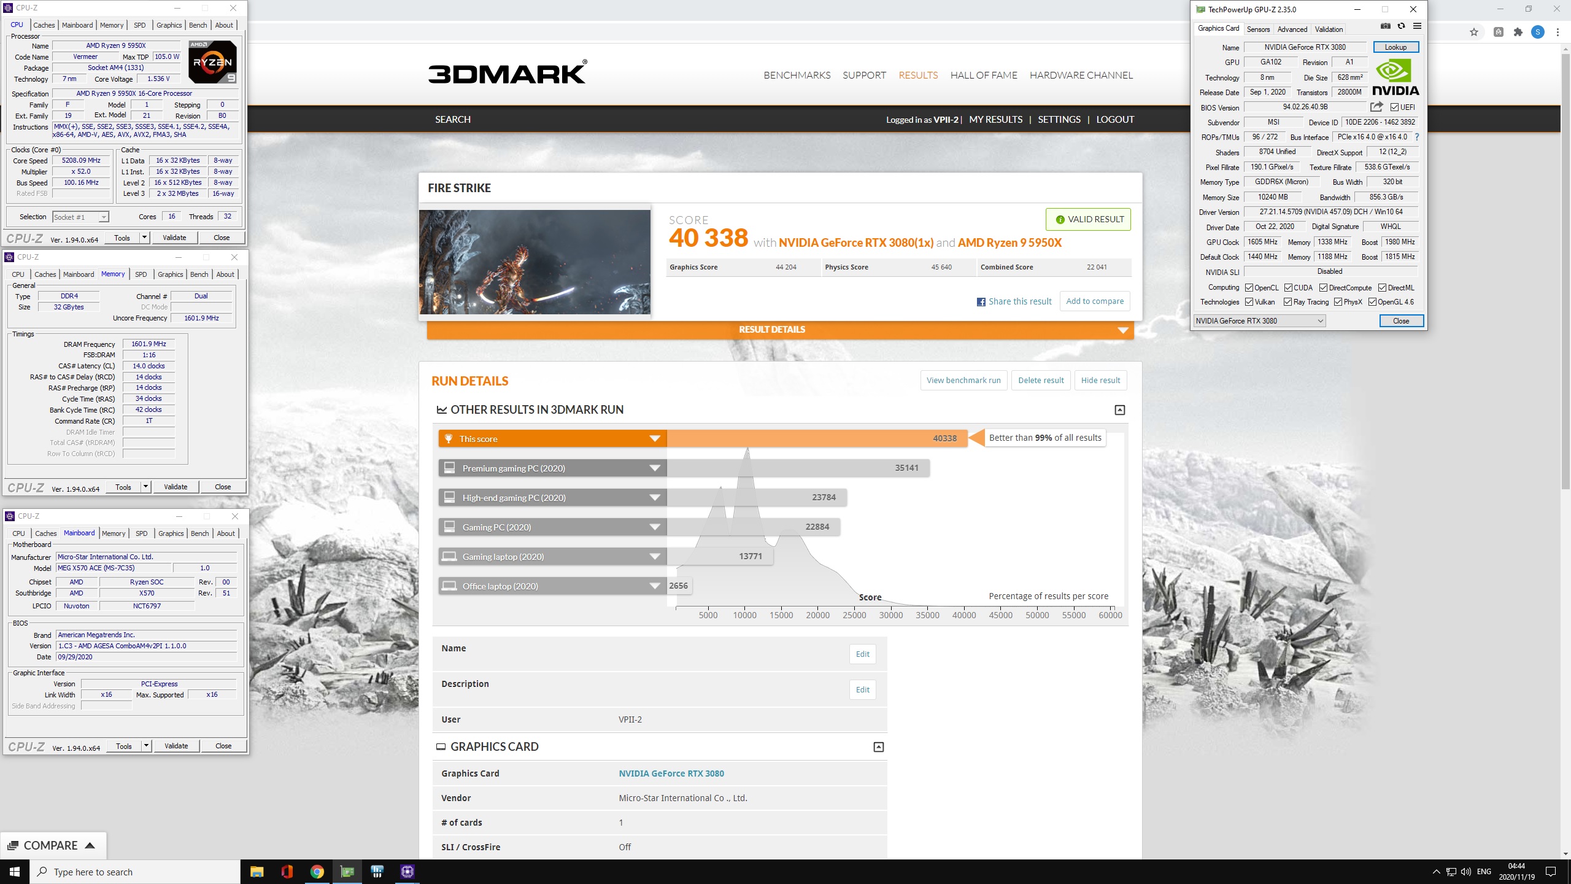
Task: Toggle the DirectCompute checkbox
Action: [x=1323, y=288]
